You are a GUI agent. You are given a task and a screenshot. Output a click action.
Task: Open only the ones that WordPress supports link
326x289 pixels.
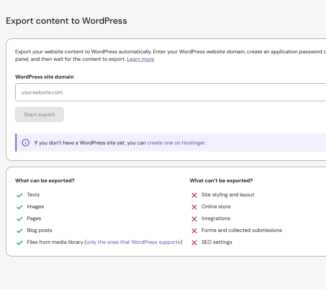click(133, 242)
